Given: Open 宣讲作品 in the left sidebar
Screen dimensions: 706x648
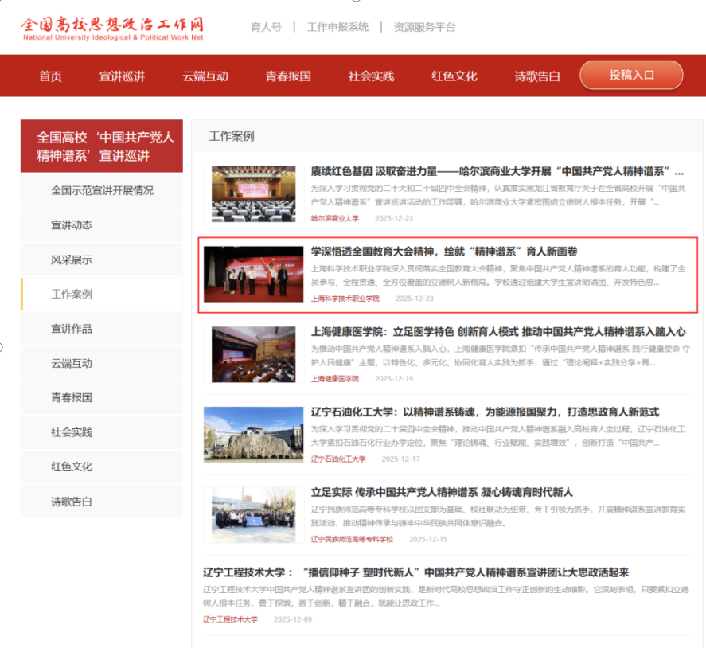Looking at the screenshot, I should click(72, 329).
